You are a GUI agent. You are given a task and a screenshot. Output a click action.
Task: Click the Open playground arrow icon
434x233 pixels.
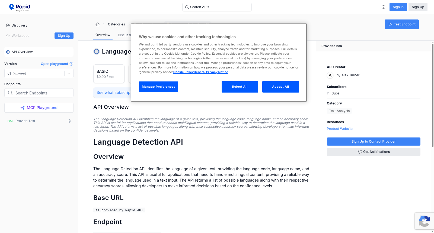click(x=71, y=64)
